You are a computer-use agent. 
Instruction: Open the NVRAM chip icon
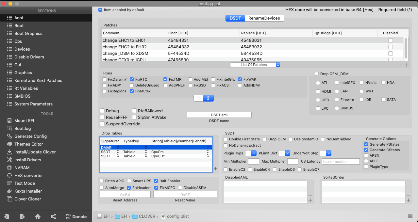9,167
